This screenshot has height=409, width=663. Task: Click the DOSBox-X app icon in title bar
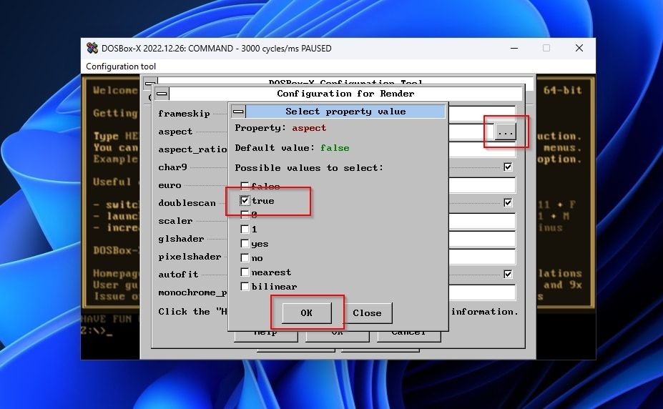(x=92, y=48)
